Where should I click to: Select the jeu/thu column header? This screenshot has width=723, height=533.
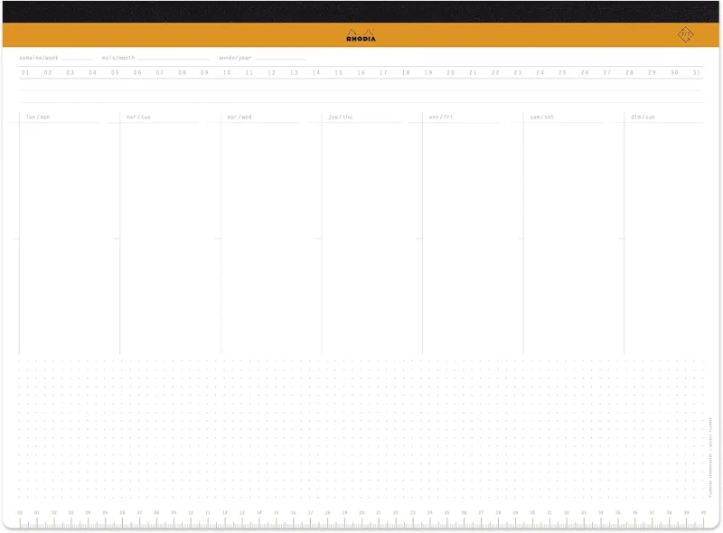341,117
